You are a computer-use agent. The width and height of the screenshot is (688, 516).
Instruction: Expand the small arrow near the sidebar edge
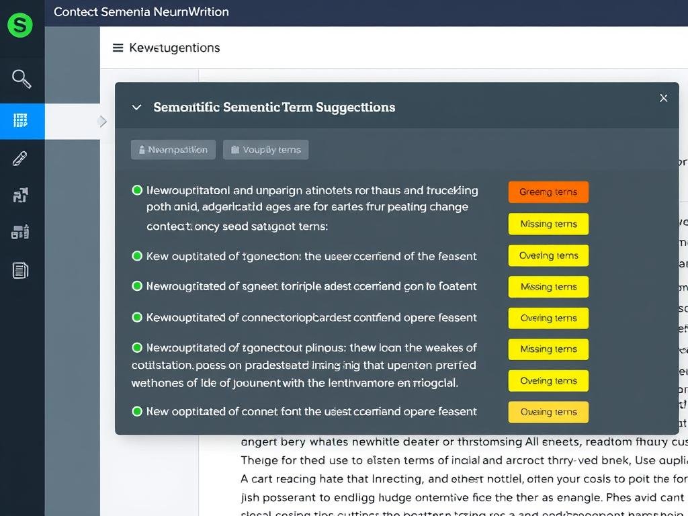point(103,122)
